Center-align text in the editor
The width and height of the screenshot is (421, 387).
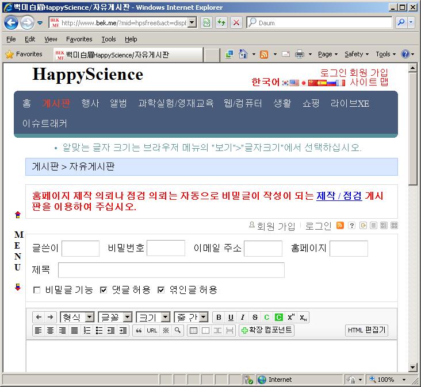(x=50, y=331)
